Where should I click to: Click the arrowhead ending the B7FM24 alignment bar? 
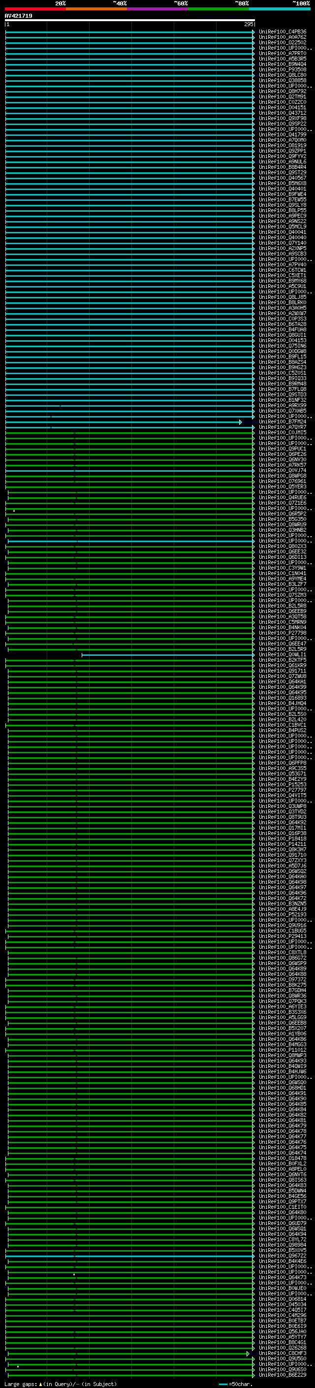(x=241, y=422)
